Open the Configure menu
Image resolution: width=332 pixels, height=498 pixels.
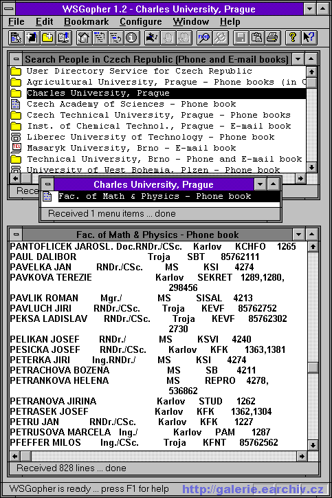141,21
